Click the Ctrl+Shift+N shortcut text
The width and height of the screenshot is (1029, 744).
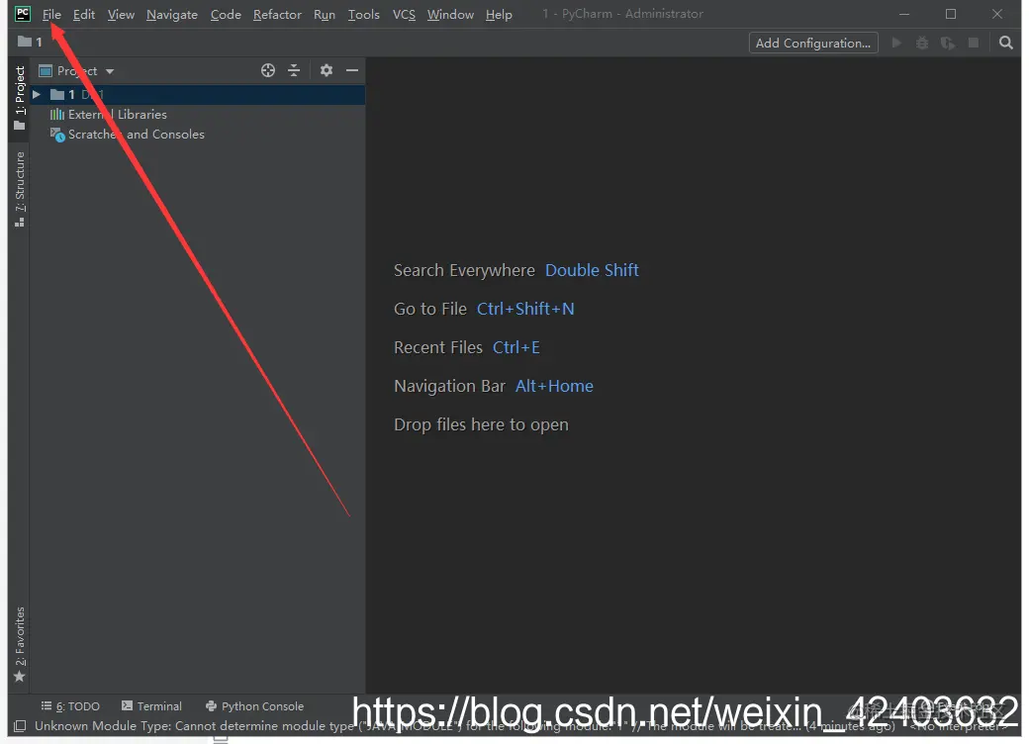tap(525, 309)
